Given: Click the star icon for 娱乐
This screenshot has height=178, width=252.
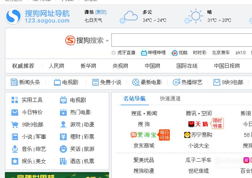Looking at the screenshot, I should pos(15,161).
